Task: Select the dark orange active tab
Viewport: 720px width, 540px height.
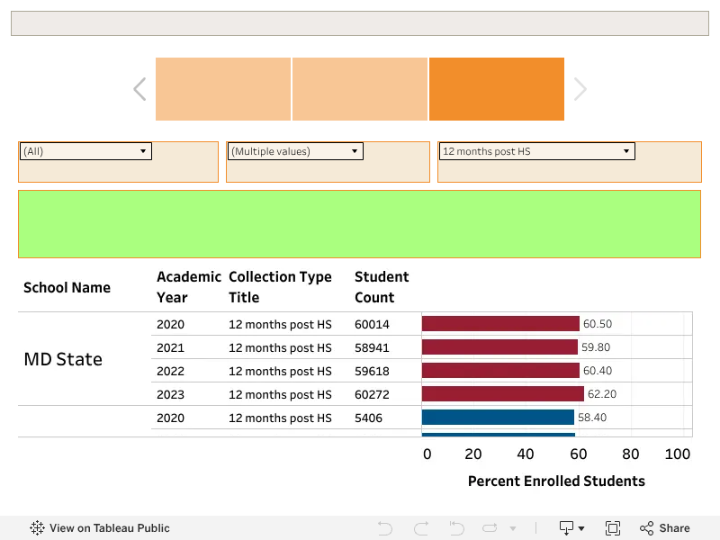Action: coord(497,89)
